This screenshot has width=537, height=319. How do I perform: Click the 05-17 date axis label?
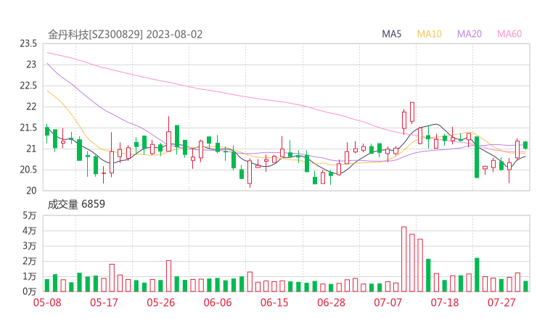pyautogui.click(x=104, y=302)
